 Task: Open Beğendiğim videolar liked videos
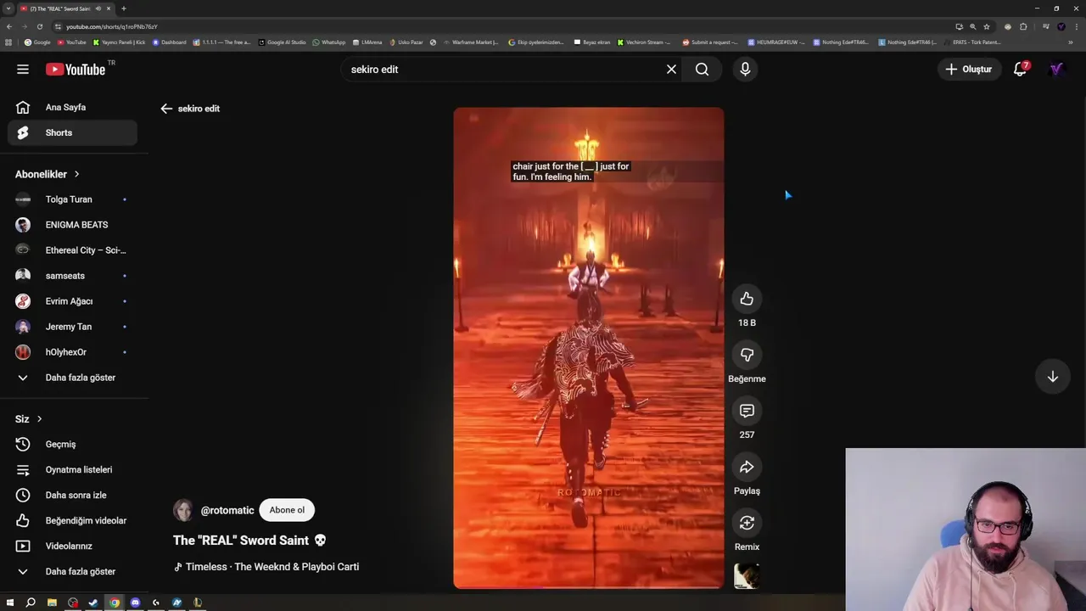(x=73, y=521)
